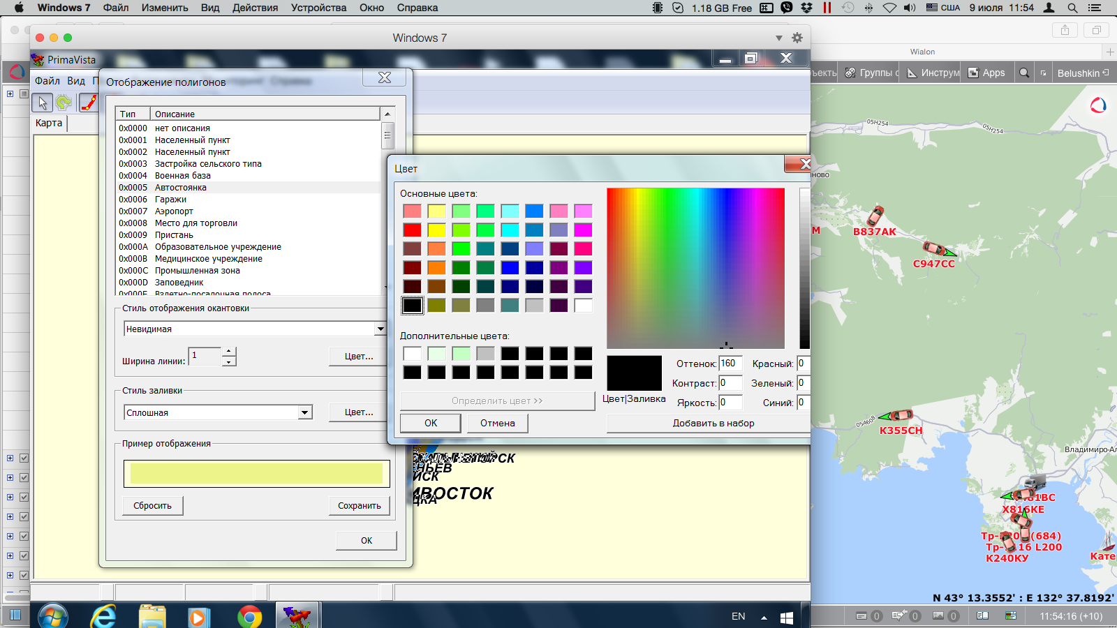Toggle the bottom checkbox in left panel
Viewport: 1117px width, 628px height.
tap(24, 576)
